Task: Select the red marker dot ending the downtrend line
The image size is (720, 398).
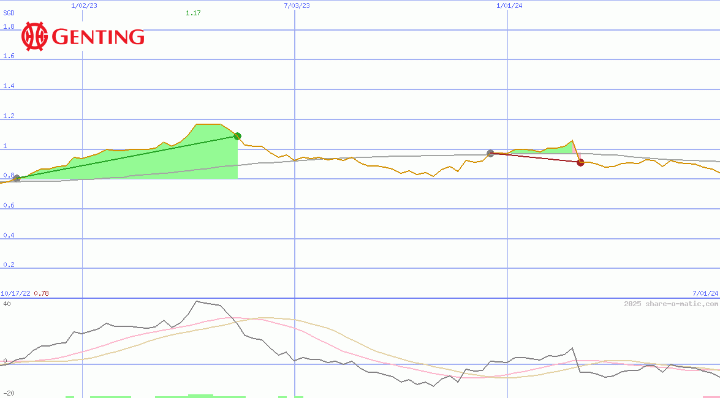Action: pyautogui.click(x=580, y=162)
